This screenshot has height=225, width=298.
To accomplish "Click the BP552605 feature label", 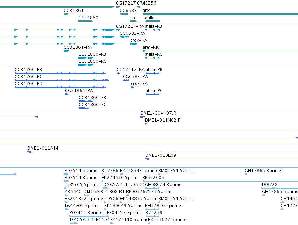I will tap(153, 178).
